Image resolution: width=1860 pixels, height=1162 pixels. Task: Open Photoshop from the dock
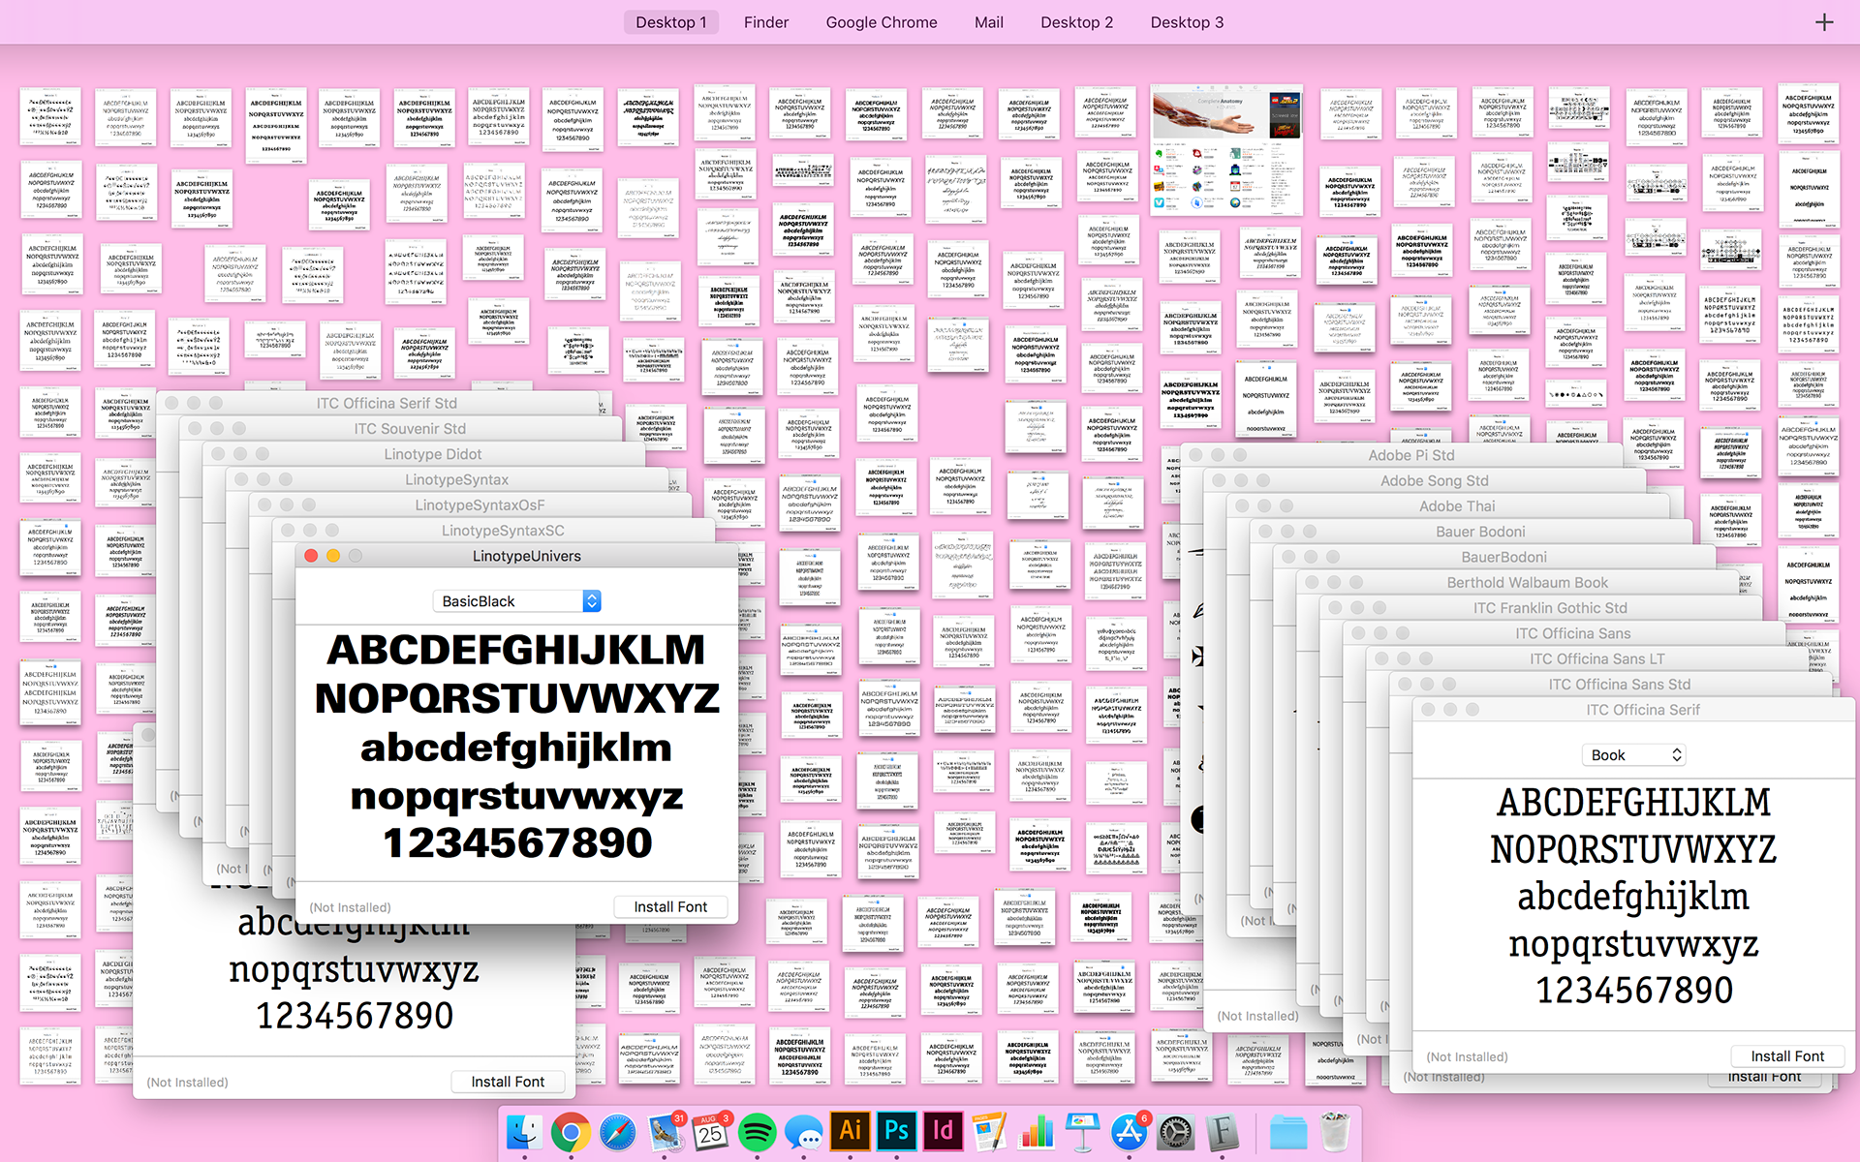pos(897,1131)
